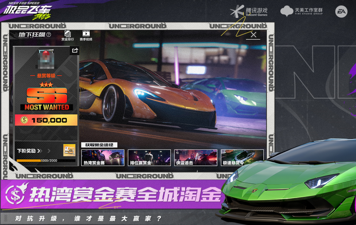Expand the 下阶奖励 next reward chevrons

point(45,151)
